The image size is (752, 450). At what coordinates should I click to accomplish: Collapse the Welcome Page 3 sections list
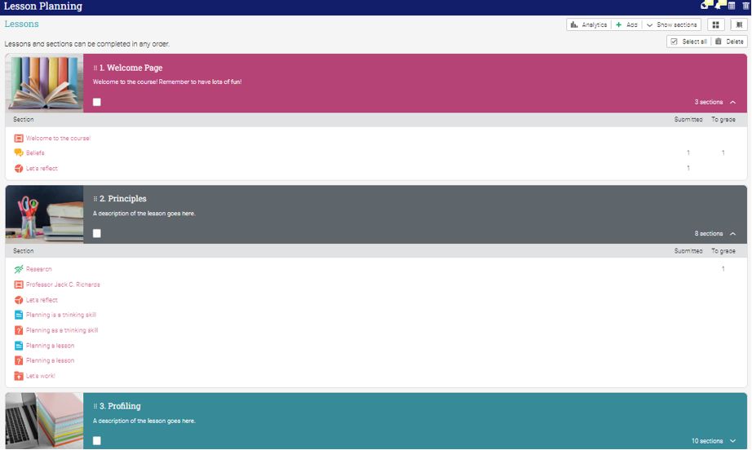(x=732, y=103)
